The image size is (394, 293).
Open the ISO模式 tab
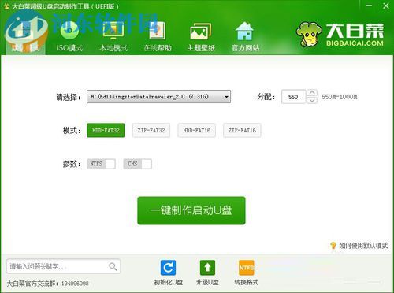tap(69, 37)
